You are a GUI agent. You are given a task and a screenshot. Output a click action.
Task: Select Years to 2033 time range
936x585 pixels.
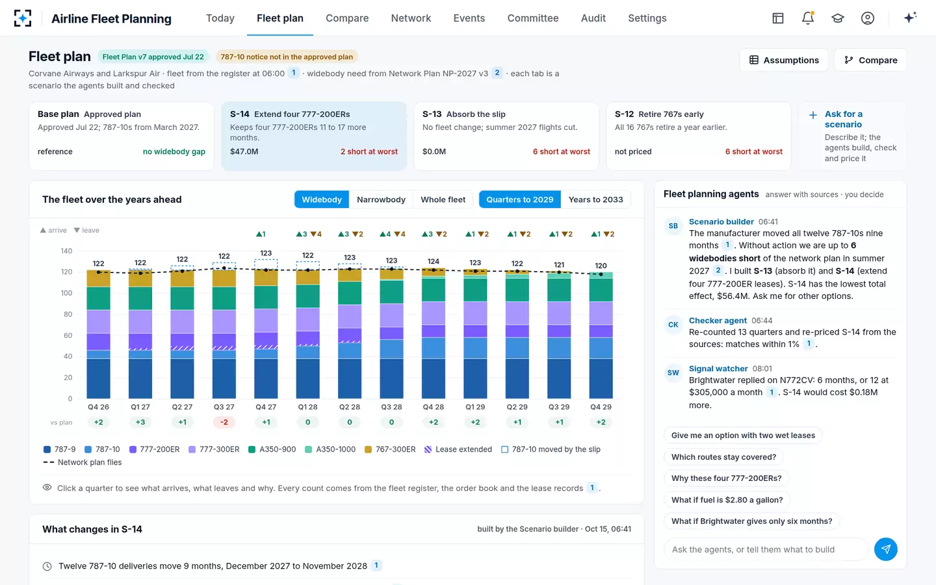click(x=596, y=200)
